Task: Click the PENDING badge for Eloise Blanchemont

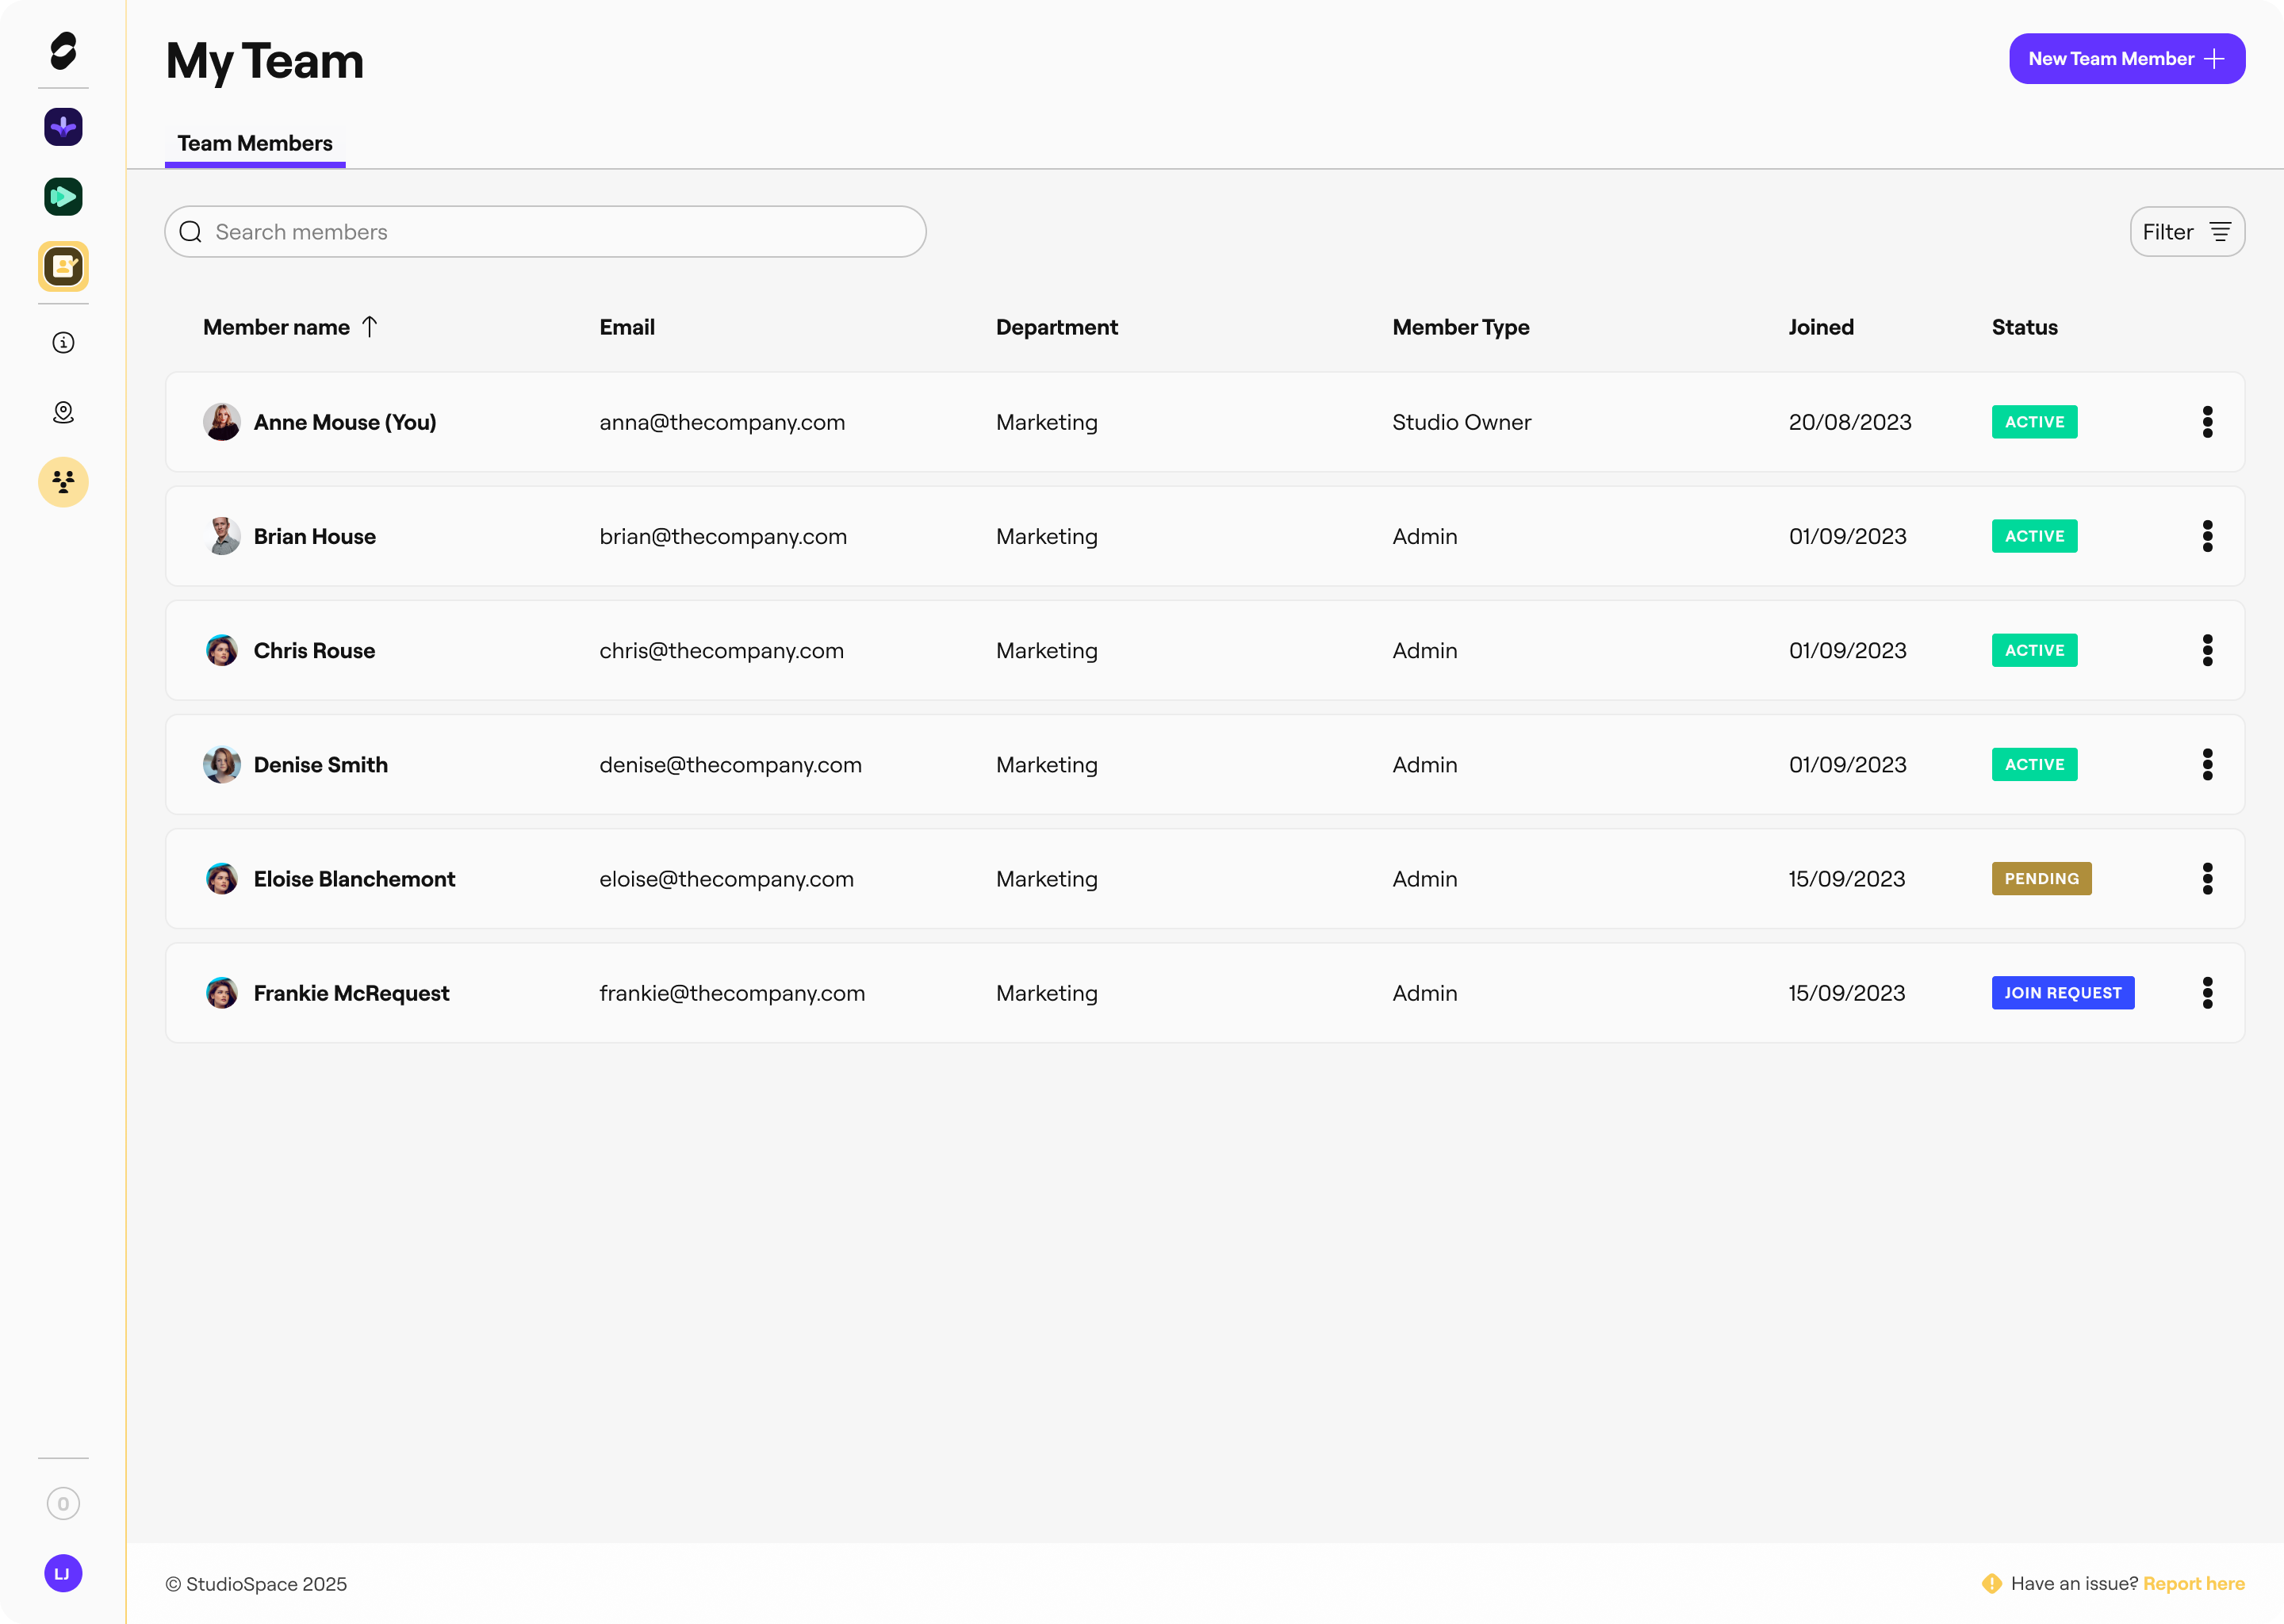Action: [2041, 878]
